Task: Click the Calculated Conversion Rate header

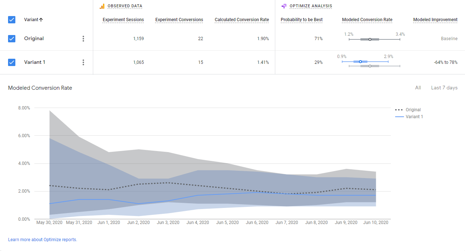Action: [242, 20]
